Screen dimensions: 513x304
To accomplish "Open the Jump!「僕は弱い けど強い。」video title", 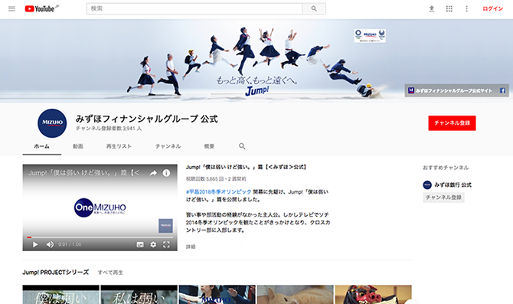I will pyautogui.click(x=247, y=167).
